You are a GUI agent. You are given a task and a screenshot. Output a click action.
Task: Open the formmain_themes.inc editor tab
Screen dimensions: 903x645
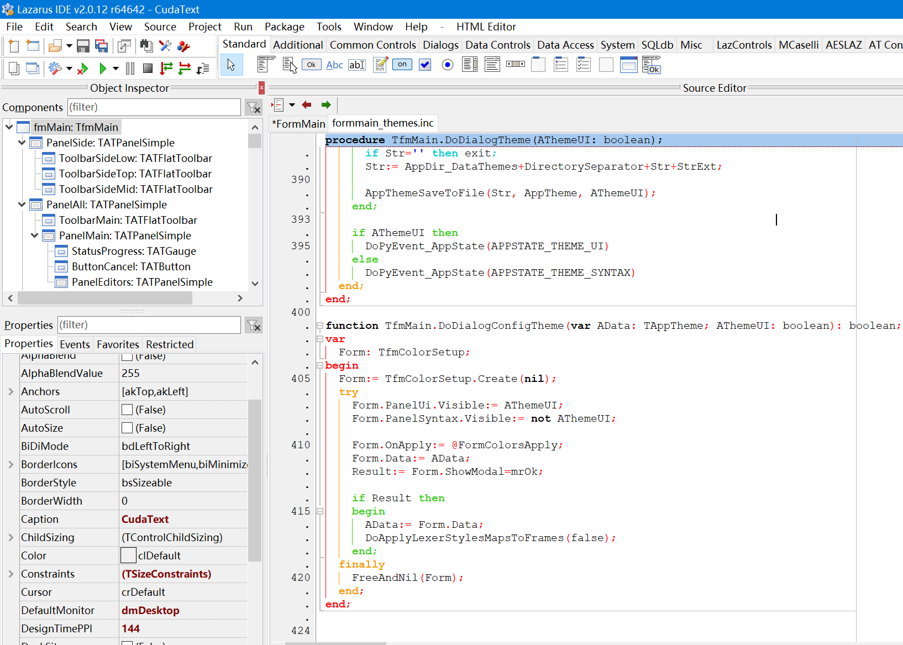coord(383,123)
